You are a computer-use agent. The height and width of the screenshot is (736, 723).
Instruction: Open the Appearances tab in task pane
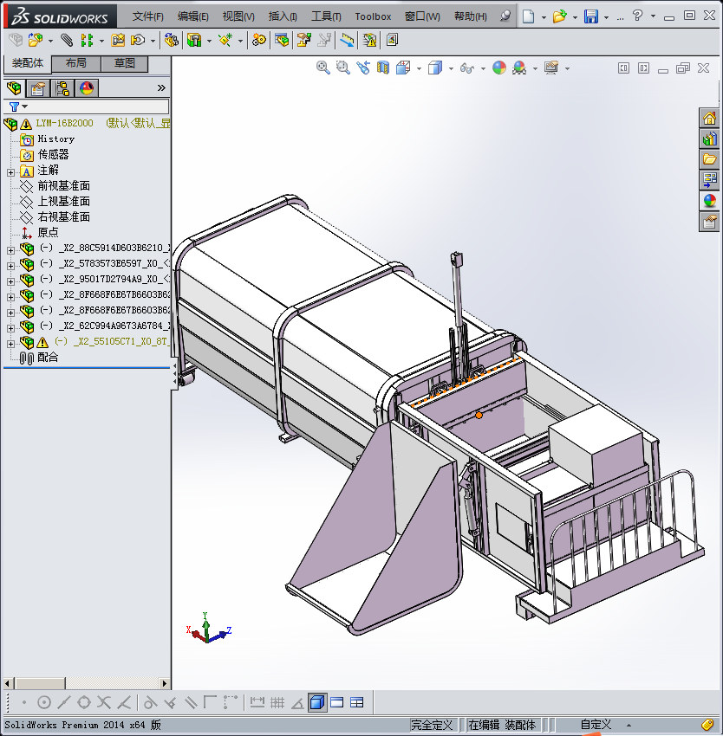tap(709, 201)
